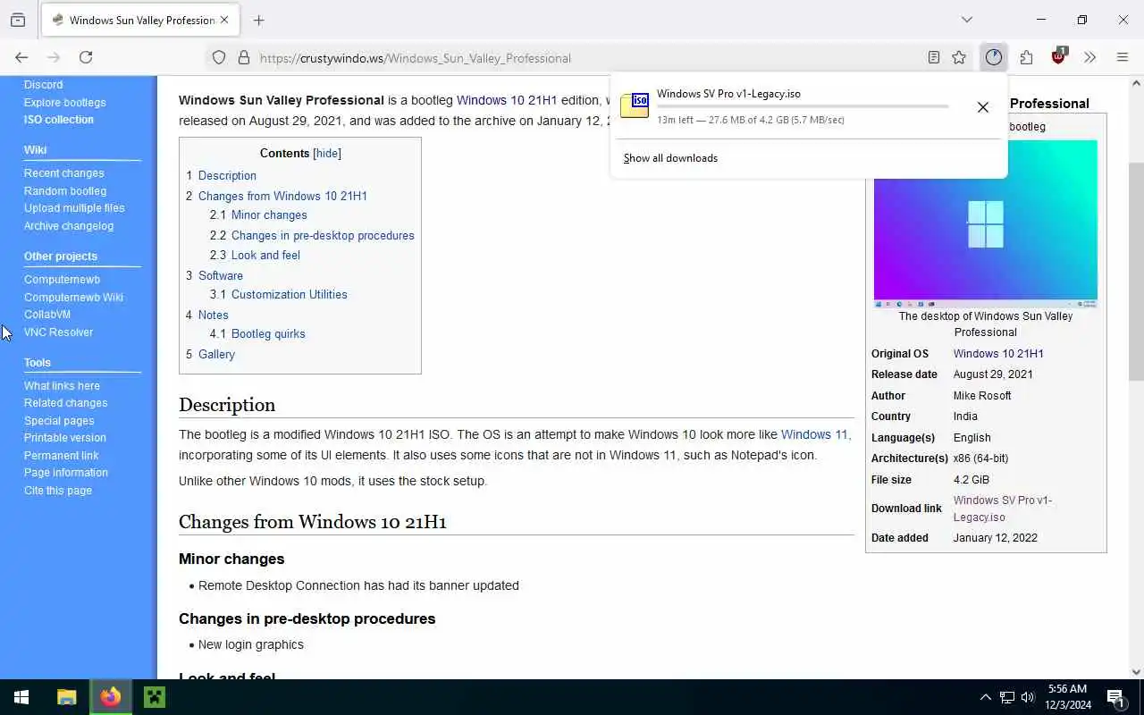Open a new tab with the plus button
1144x715 pixels.
point(258,20)
